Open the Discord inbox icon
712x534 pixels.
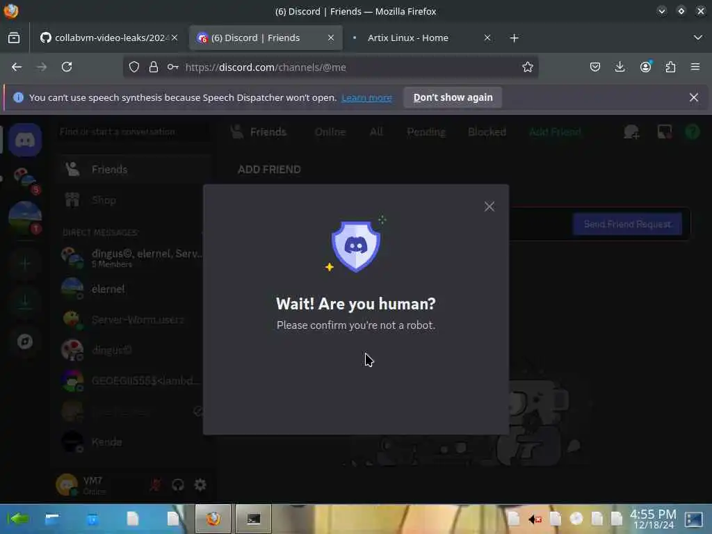pos(664,132)
